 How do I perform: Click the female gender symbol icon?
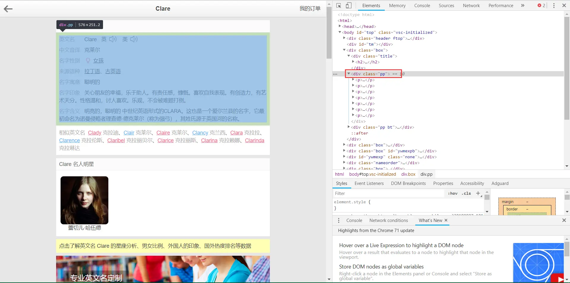point(88,61)
